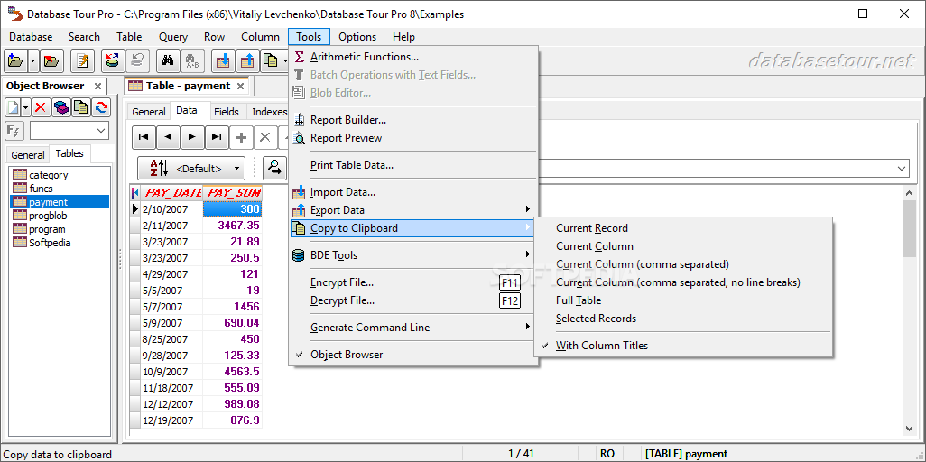The width and height of the screenshot is (926, 462).
Task: Click the open database folder icon
Action: click(15, 60)
